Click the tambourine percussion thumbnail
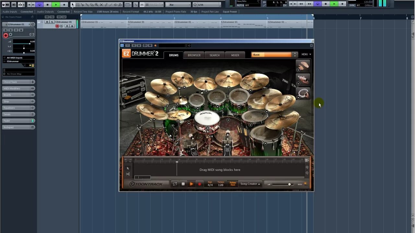 tap(303, 93)
